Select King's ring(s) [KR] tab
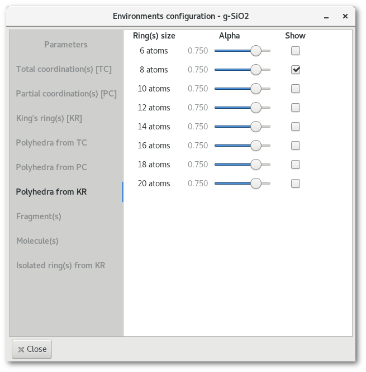This screenshot has width=366, height=372. (49, 118)
